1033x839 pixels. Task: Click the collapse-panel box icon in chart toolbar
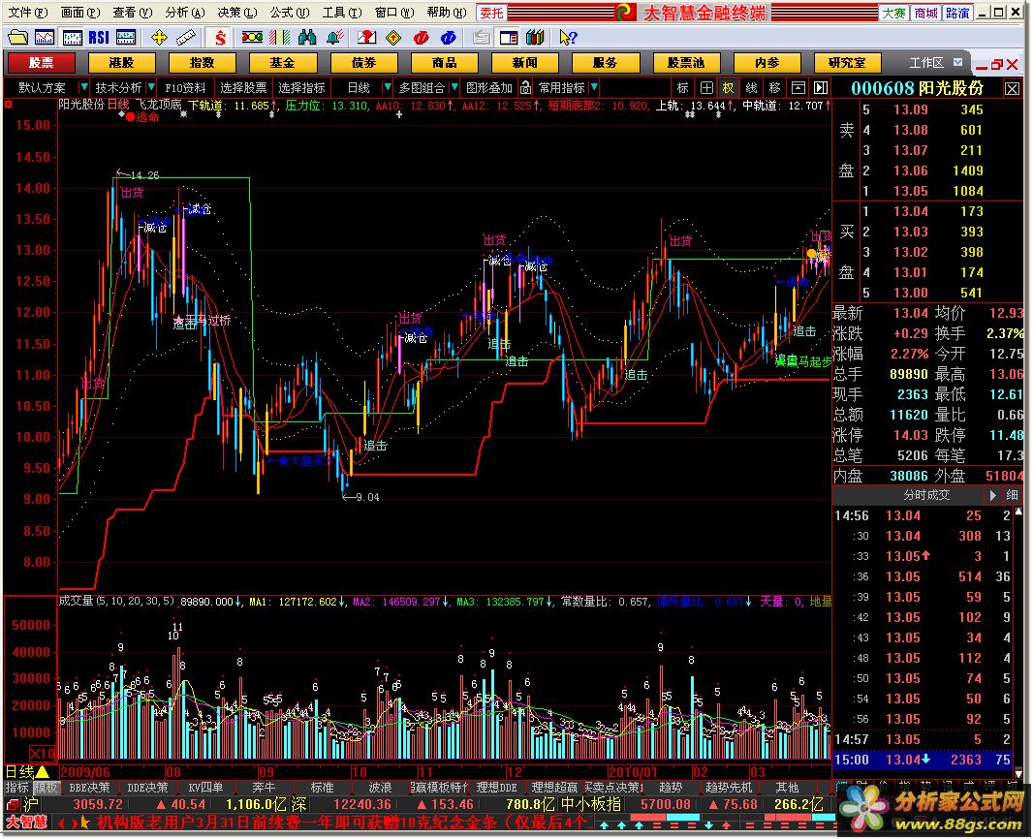pos(798,87)
